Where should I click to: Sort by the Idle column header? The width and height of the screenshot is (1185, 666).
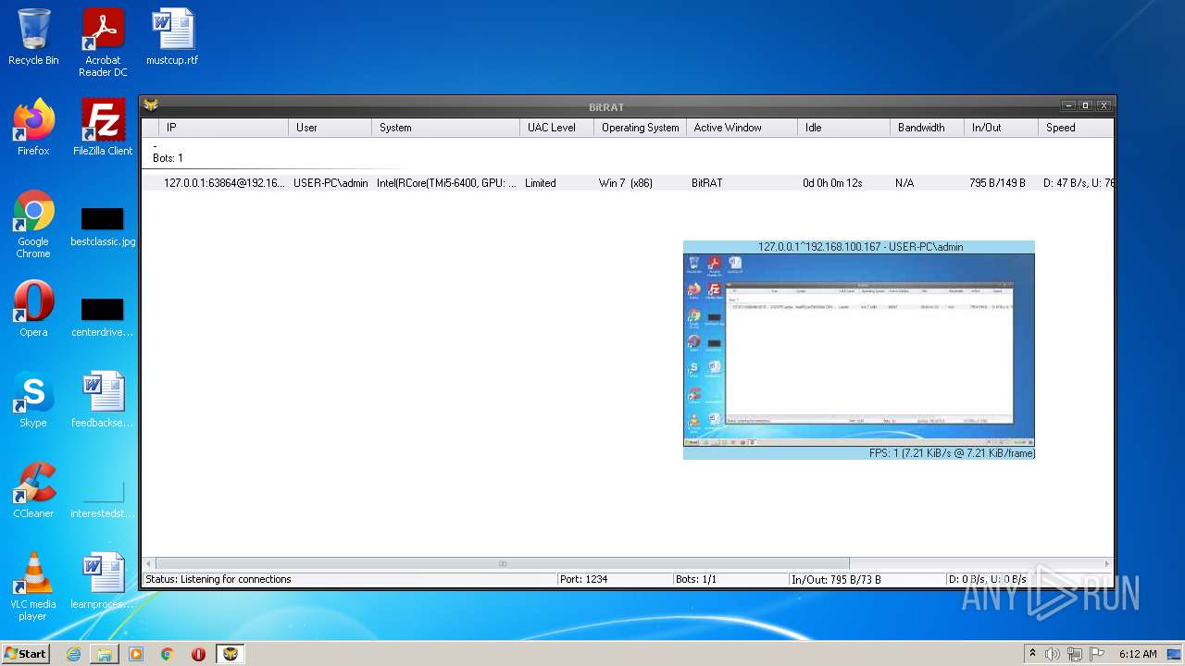pos(843,128)
